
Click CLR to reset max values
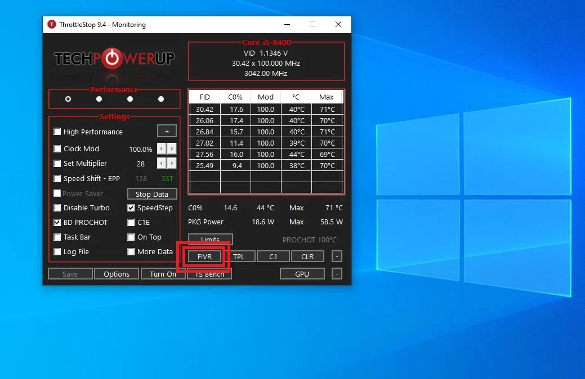click(x=307, y=256)
